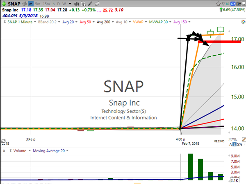This screenshot has width=246, height=184.
Task: Open the notes tag icon
Action: (97, 4)
